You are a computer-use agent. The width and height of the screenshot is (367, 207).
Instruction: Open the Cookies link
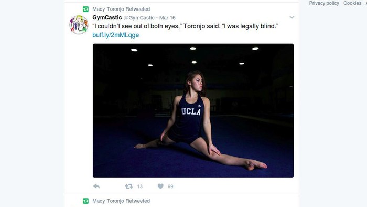click(352, 3)
